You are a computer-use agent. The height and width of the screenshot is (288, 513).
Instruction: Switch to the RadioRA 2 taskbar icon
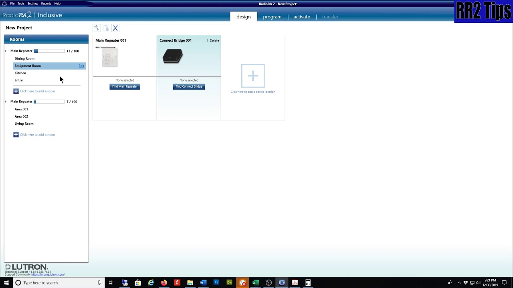click(x=282, y=283)
